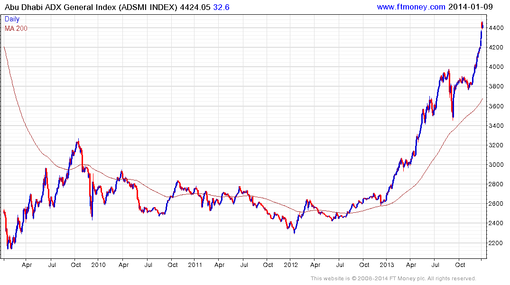Click the 2200 price axis label
Screen dimensions: 510x285
[x=495, y=243]
